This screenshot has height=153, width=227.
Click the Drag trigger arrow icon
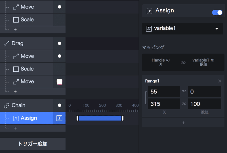pyautogui.click(x=6, y=43)
